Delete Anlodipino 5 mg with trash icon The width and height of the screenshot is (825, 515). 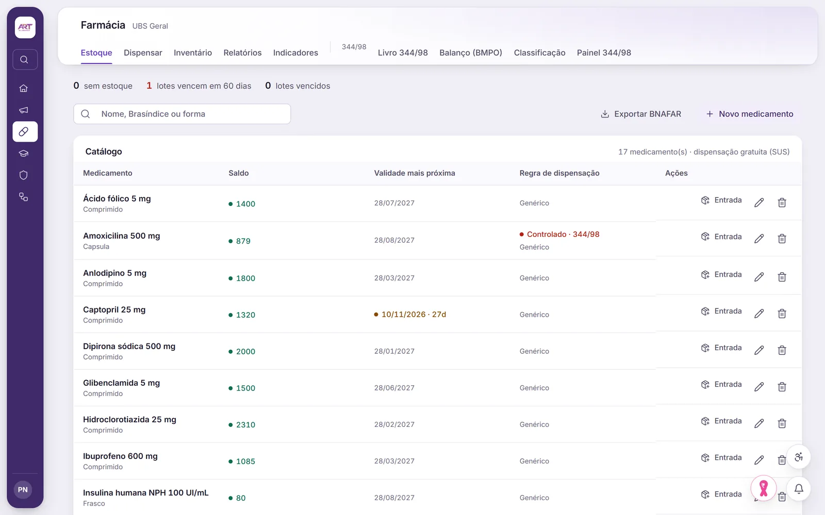coord(782,277)
